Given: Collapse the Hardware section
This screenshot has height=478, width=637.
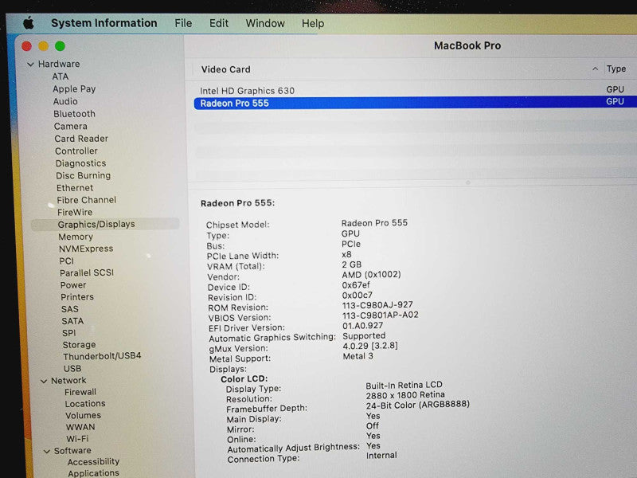Looking at the screenshot, I should pos(30,65).
